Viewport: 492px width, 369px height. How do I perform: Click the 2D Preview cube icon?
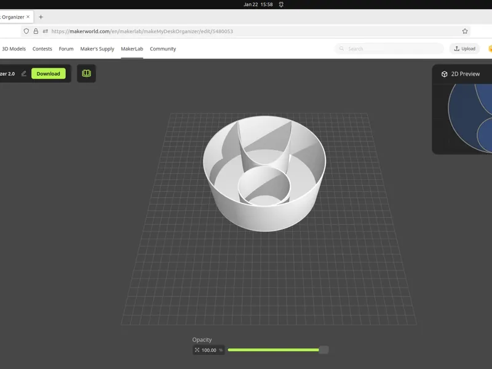click(x=444, y=74)
